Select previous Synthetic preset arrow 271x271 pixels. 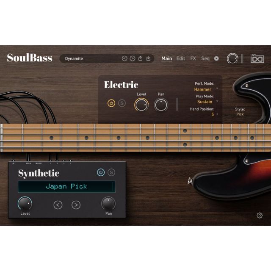tap(58, 205)
